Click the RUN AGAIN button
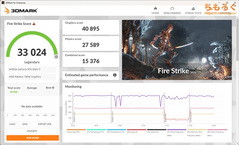239x145 pixels. click(x=33, y=138)
